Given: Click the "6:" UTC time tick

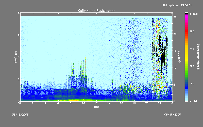Looking at the screenshot, I should point(58,103).
